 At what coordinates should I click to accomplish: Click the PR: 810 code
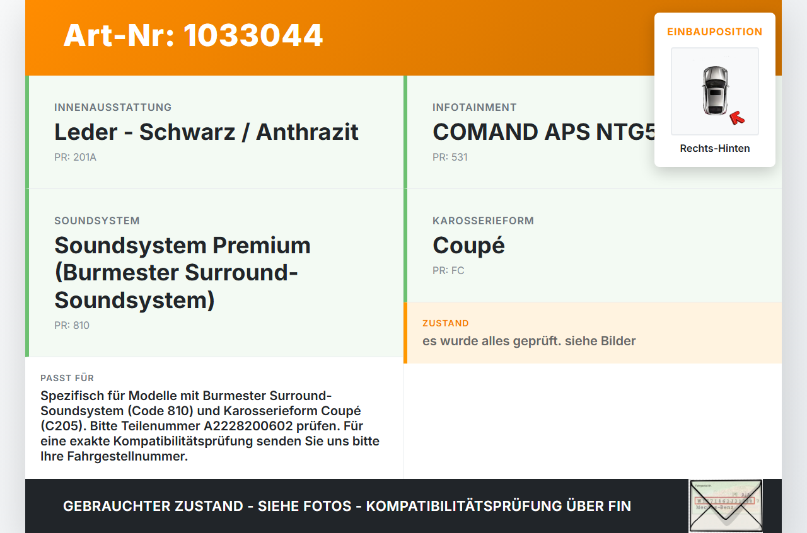pos(72,325)
